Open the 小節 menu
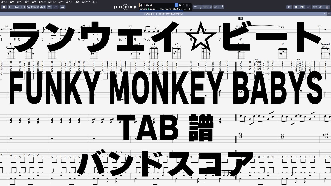 pos(27,2)
